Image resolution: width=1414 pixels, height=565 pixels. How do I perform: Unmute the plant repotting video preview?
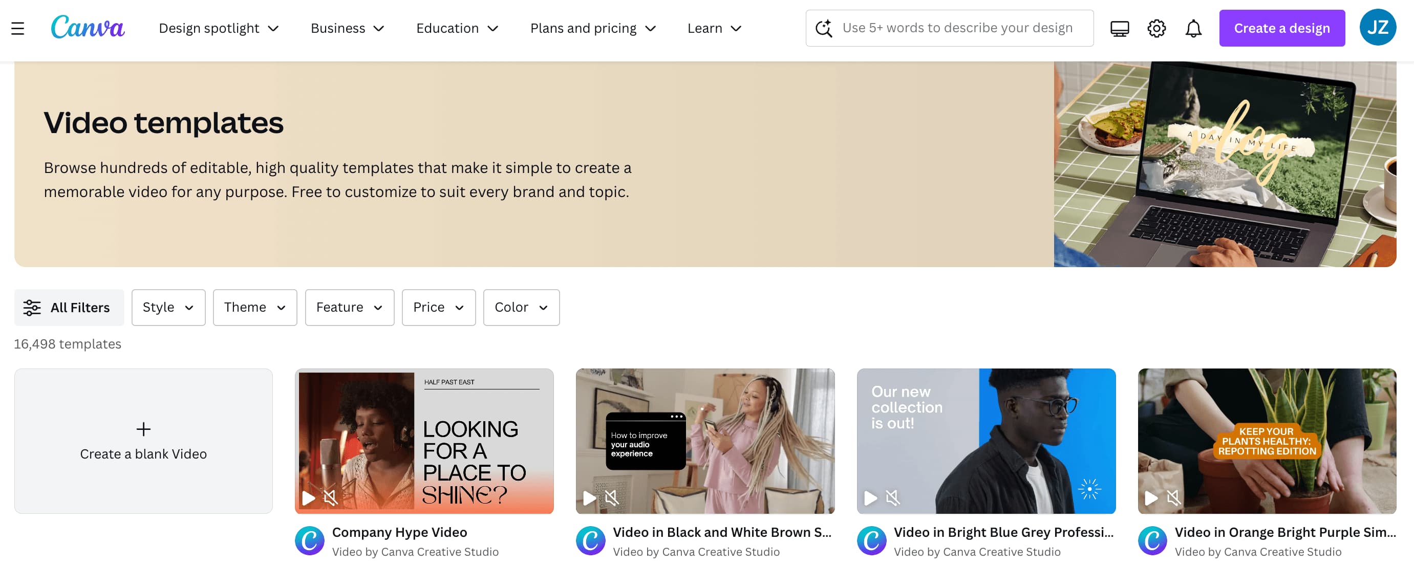click(x=1173, y=498)
